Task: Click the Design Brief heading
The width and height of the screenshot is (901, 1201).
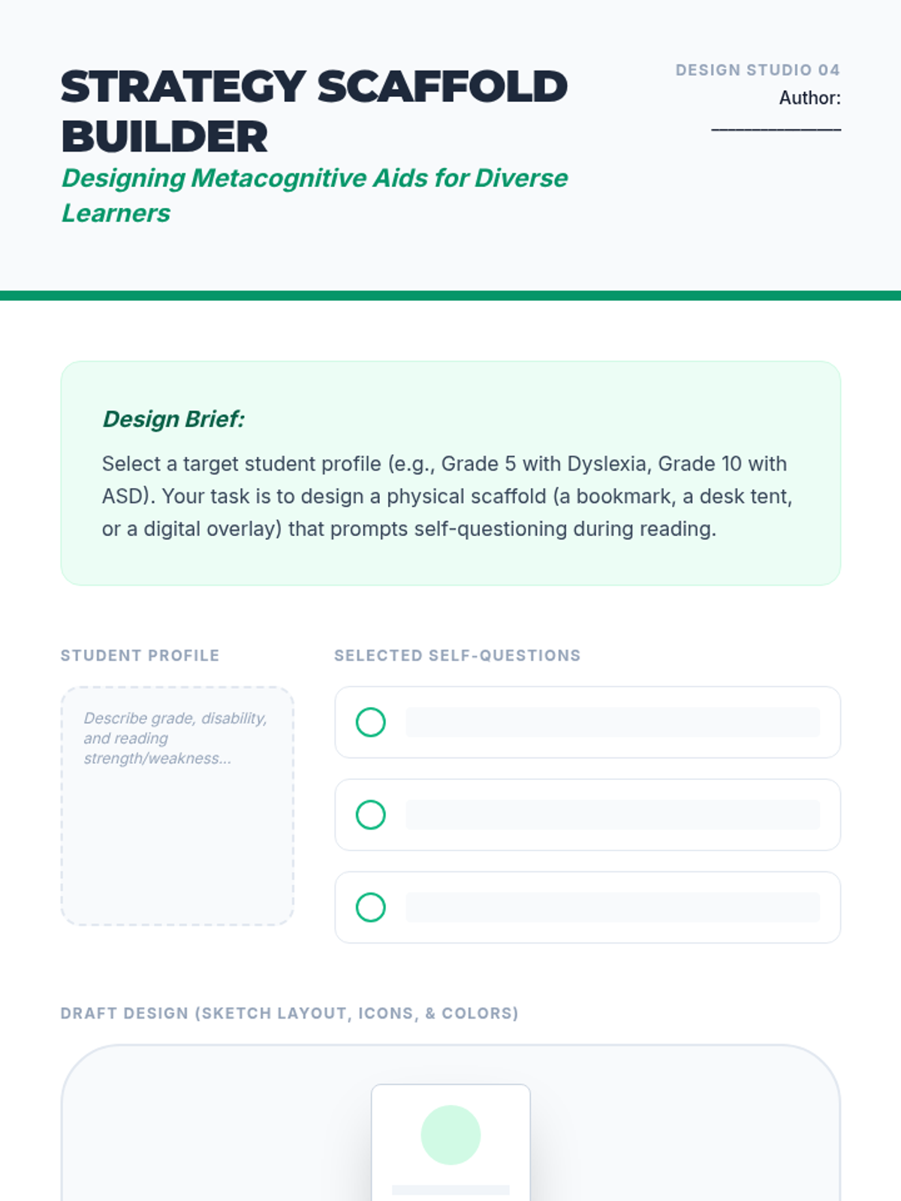Action: tap(173, 419)
